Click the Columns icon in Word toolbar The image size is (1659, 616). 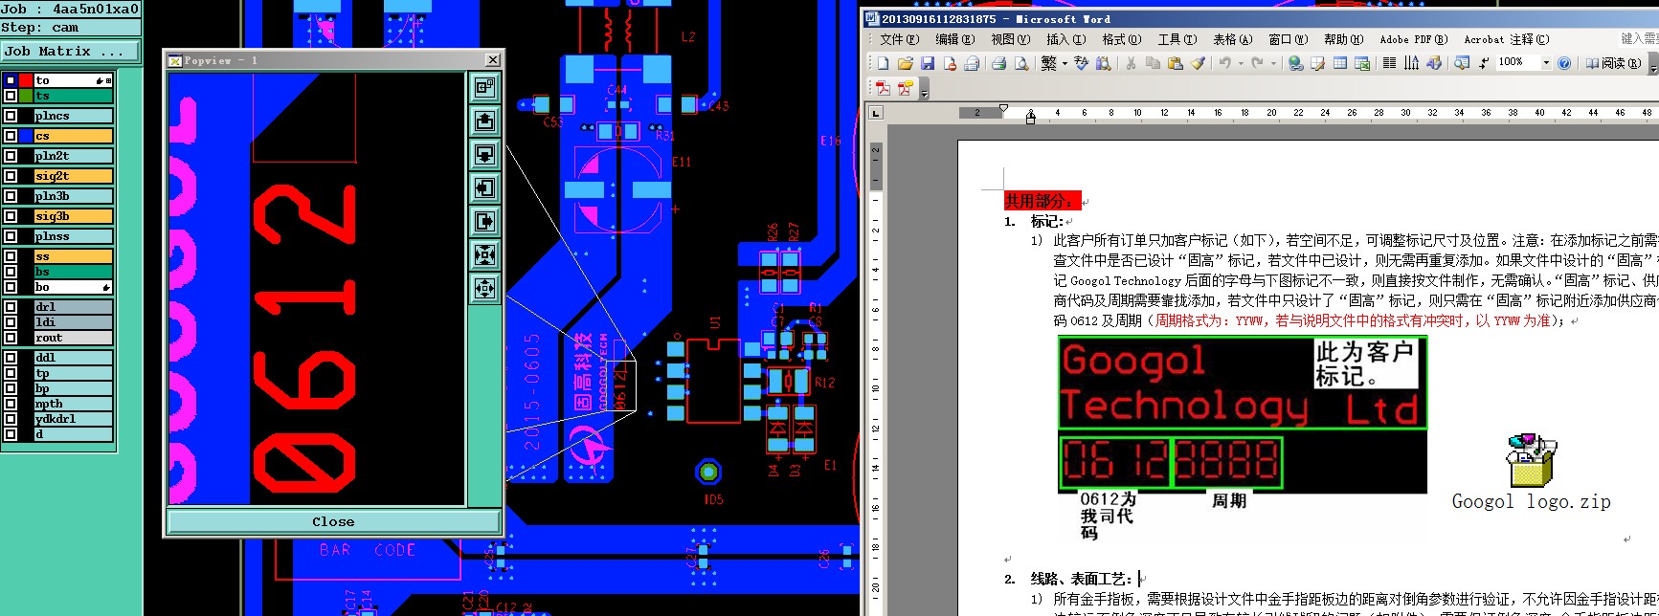[x=1389, y=63]
